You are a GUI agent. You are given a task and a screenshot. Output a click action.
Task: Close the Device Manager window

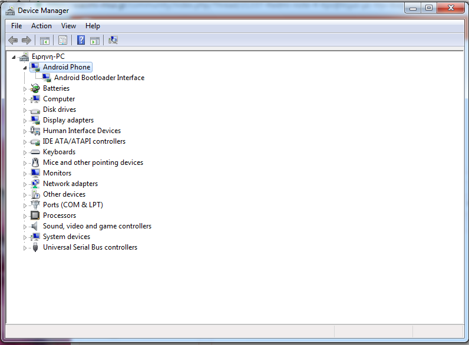click(x=451, y=8)
